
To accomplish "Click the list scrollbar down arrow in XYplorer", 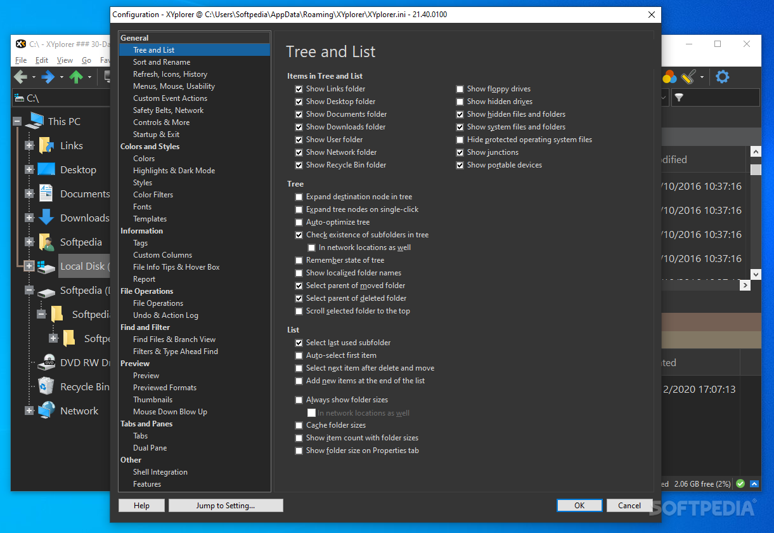I will [756, 274].
